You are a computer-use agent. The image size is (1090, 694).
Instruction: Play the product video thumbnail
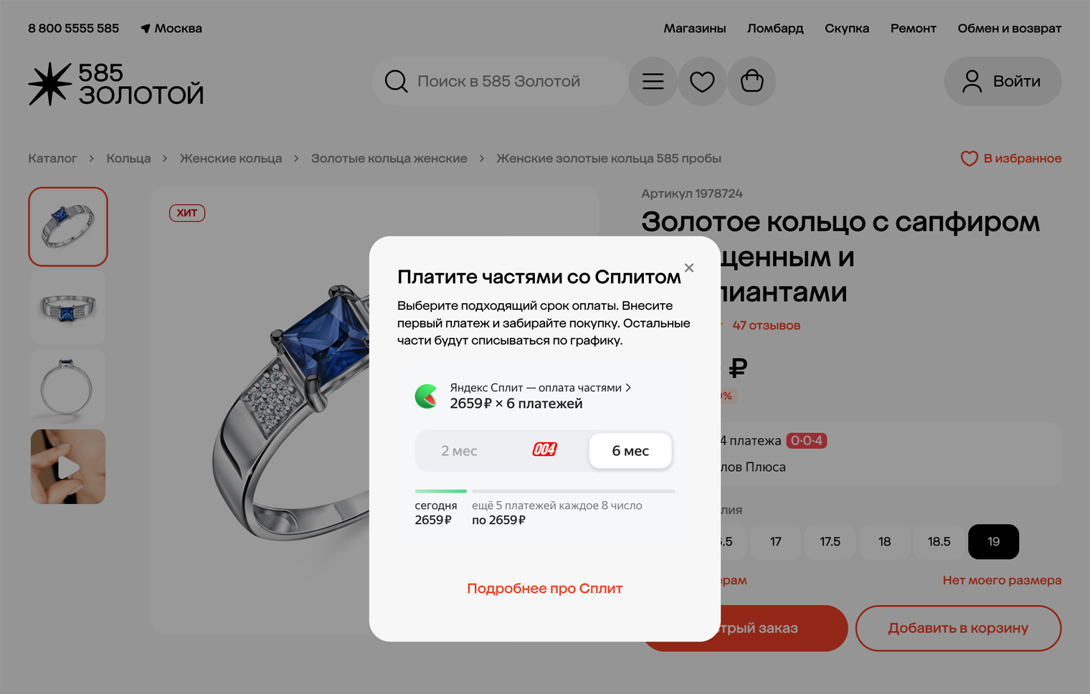coord(68,467)
